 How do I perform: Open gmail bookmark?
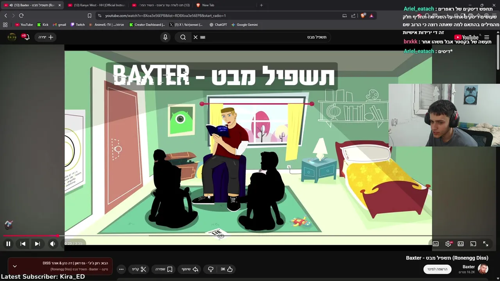tap(59, 25)
